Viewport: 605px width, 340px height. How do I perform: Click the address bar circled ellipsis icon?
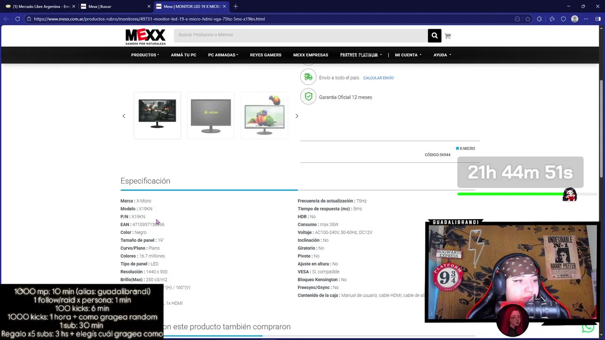click(x=517, y=19)
